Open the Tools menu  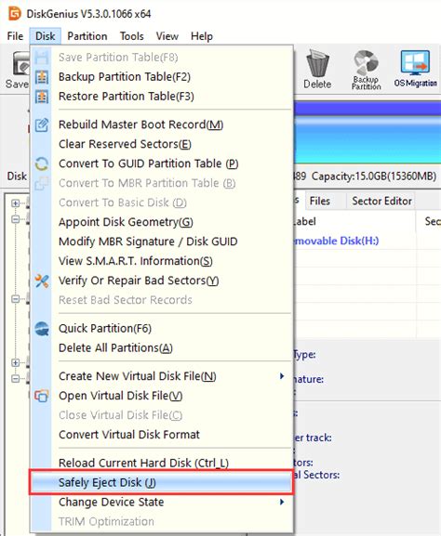(x=132, y=36)
